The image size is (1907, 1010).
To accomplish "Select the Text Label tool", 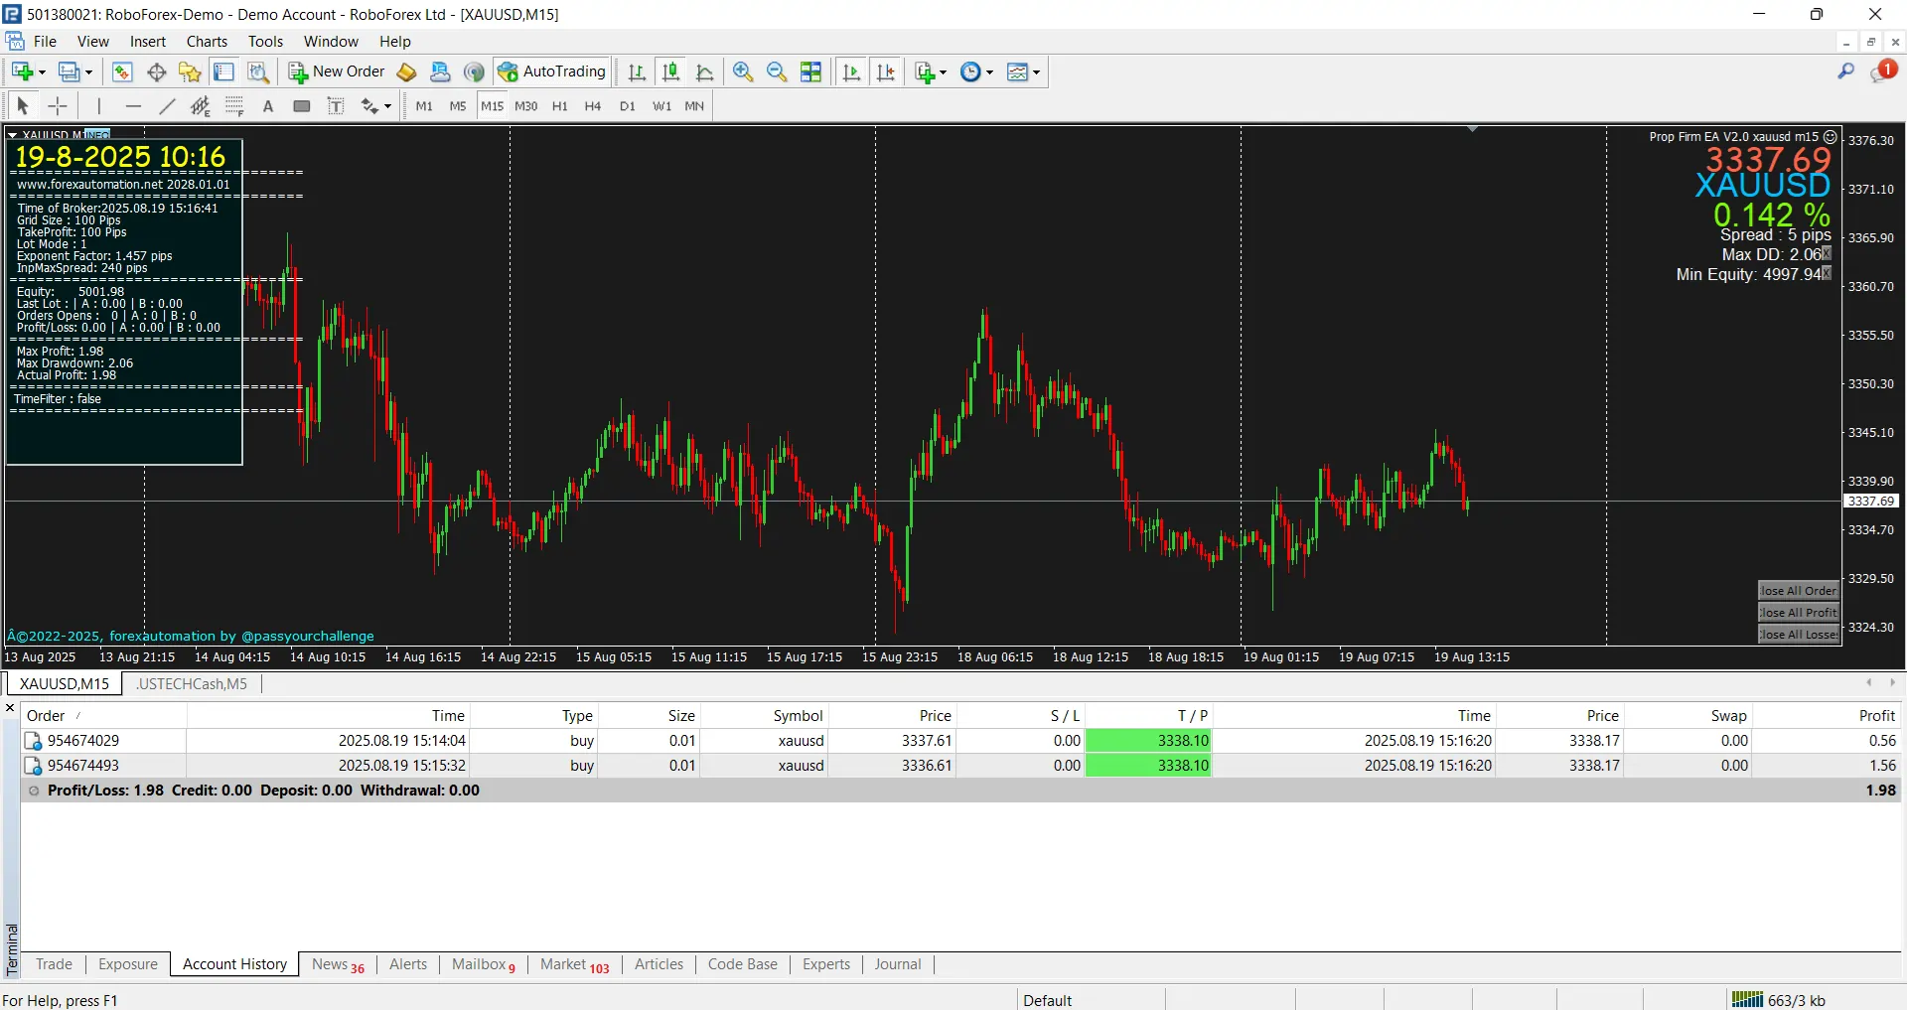I will pos(336,106).
